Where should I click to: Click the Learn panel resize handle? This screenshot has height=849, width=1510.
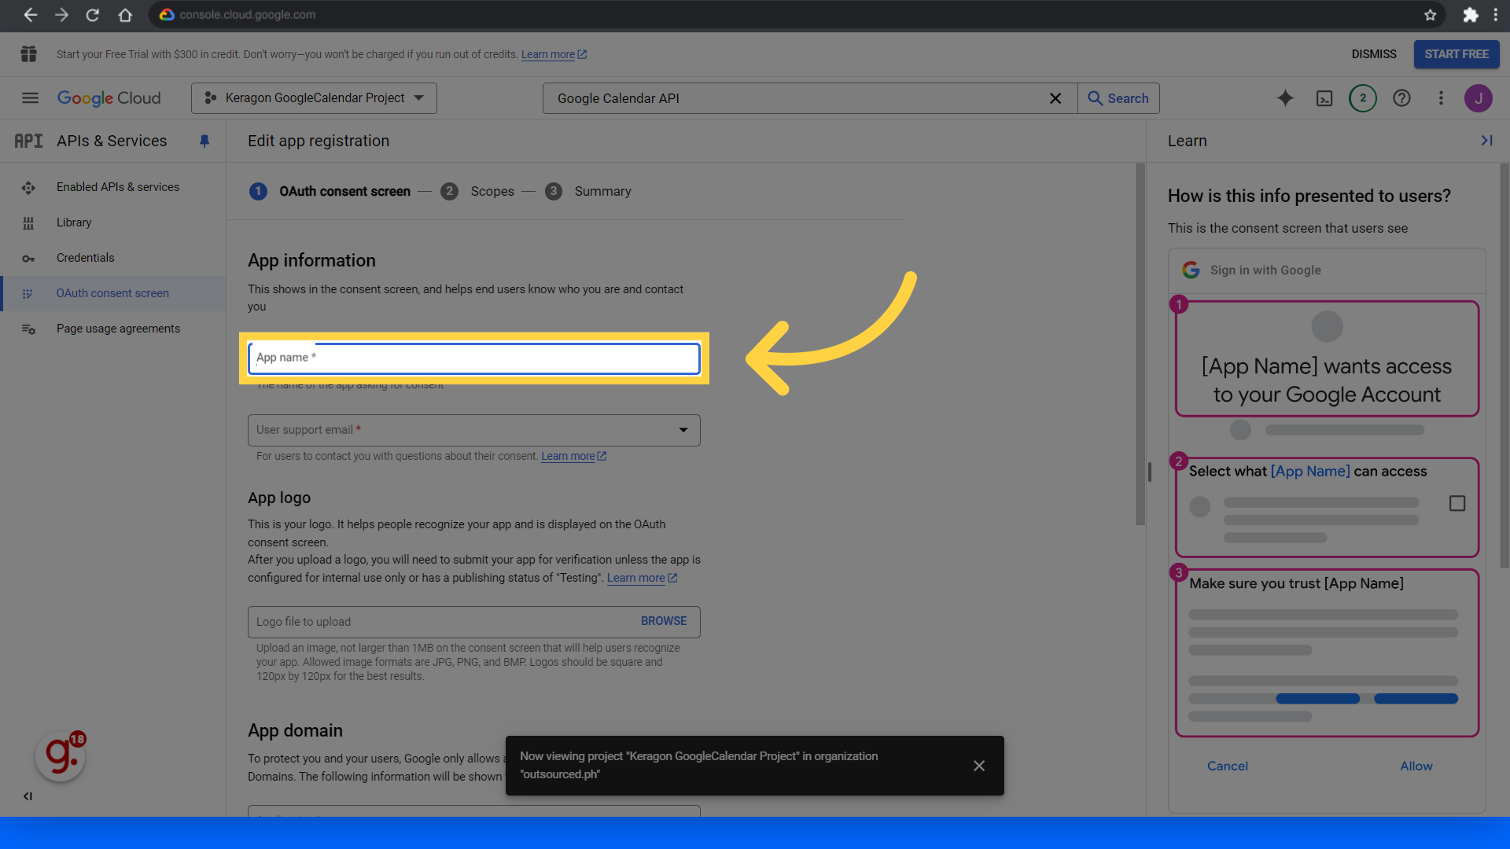click(1150, 472)
